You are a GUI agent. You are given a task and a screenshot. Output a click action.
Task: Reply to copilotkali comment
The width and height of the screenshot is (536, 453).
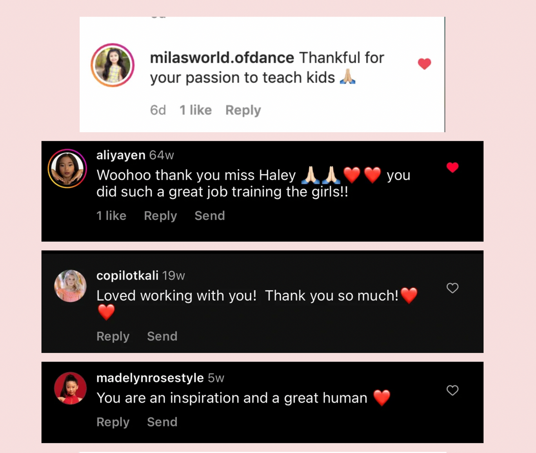(x=113, y=336)
